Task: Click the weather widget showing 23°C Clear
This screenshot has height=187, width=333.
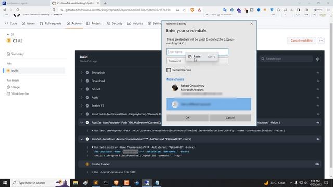Action: 274,183
